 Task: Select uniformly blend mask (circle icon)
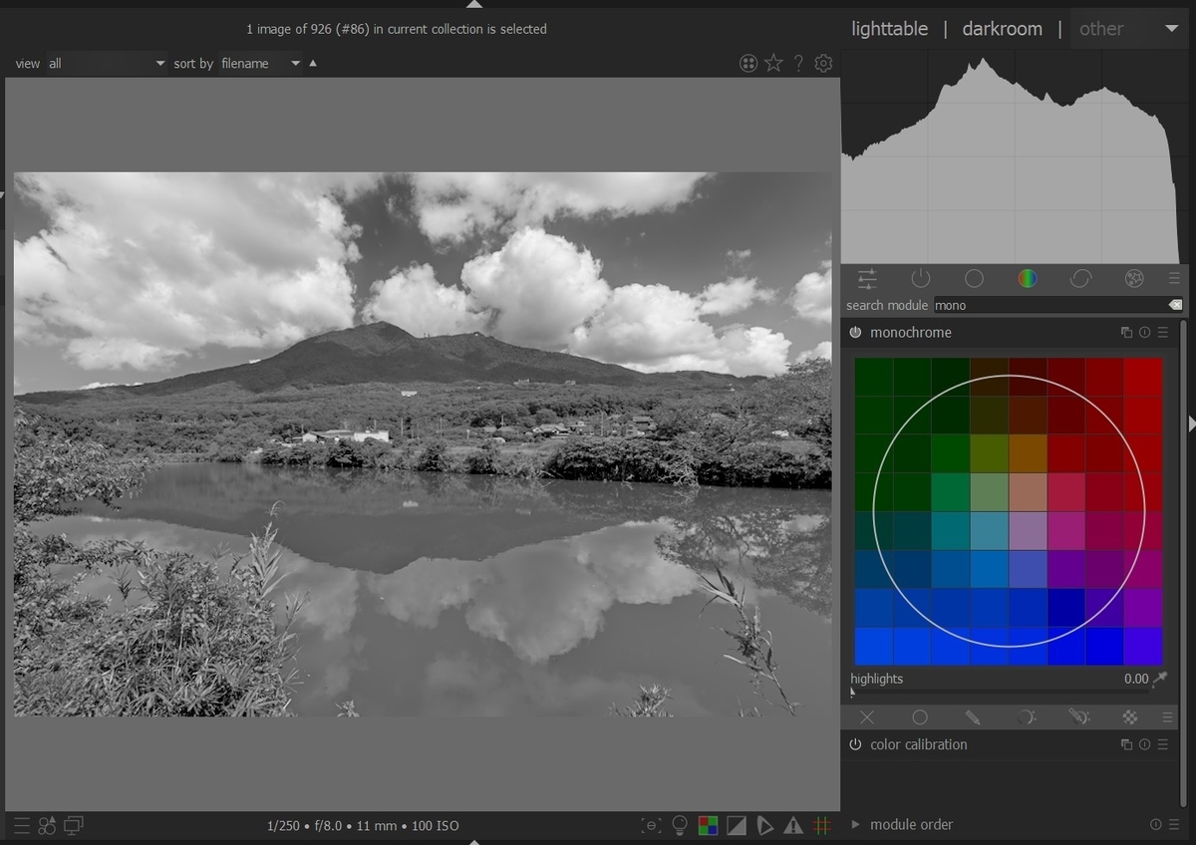tap(920, 717)
